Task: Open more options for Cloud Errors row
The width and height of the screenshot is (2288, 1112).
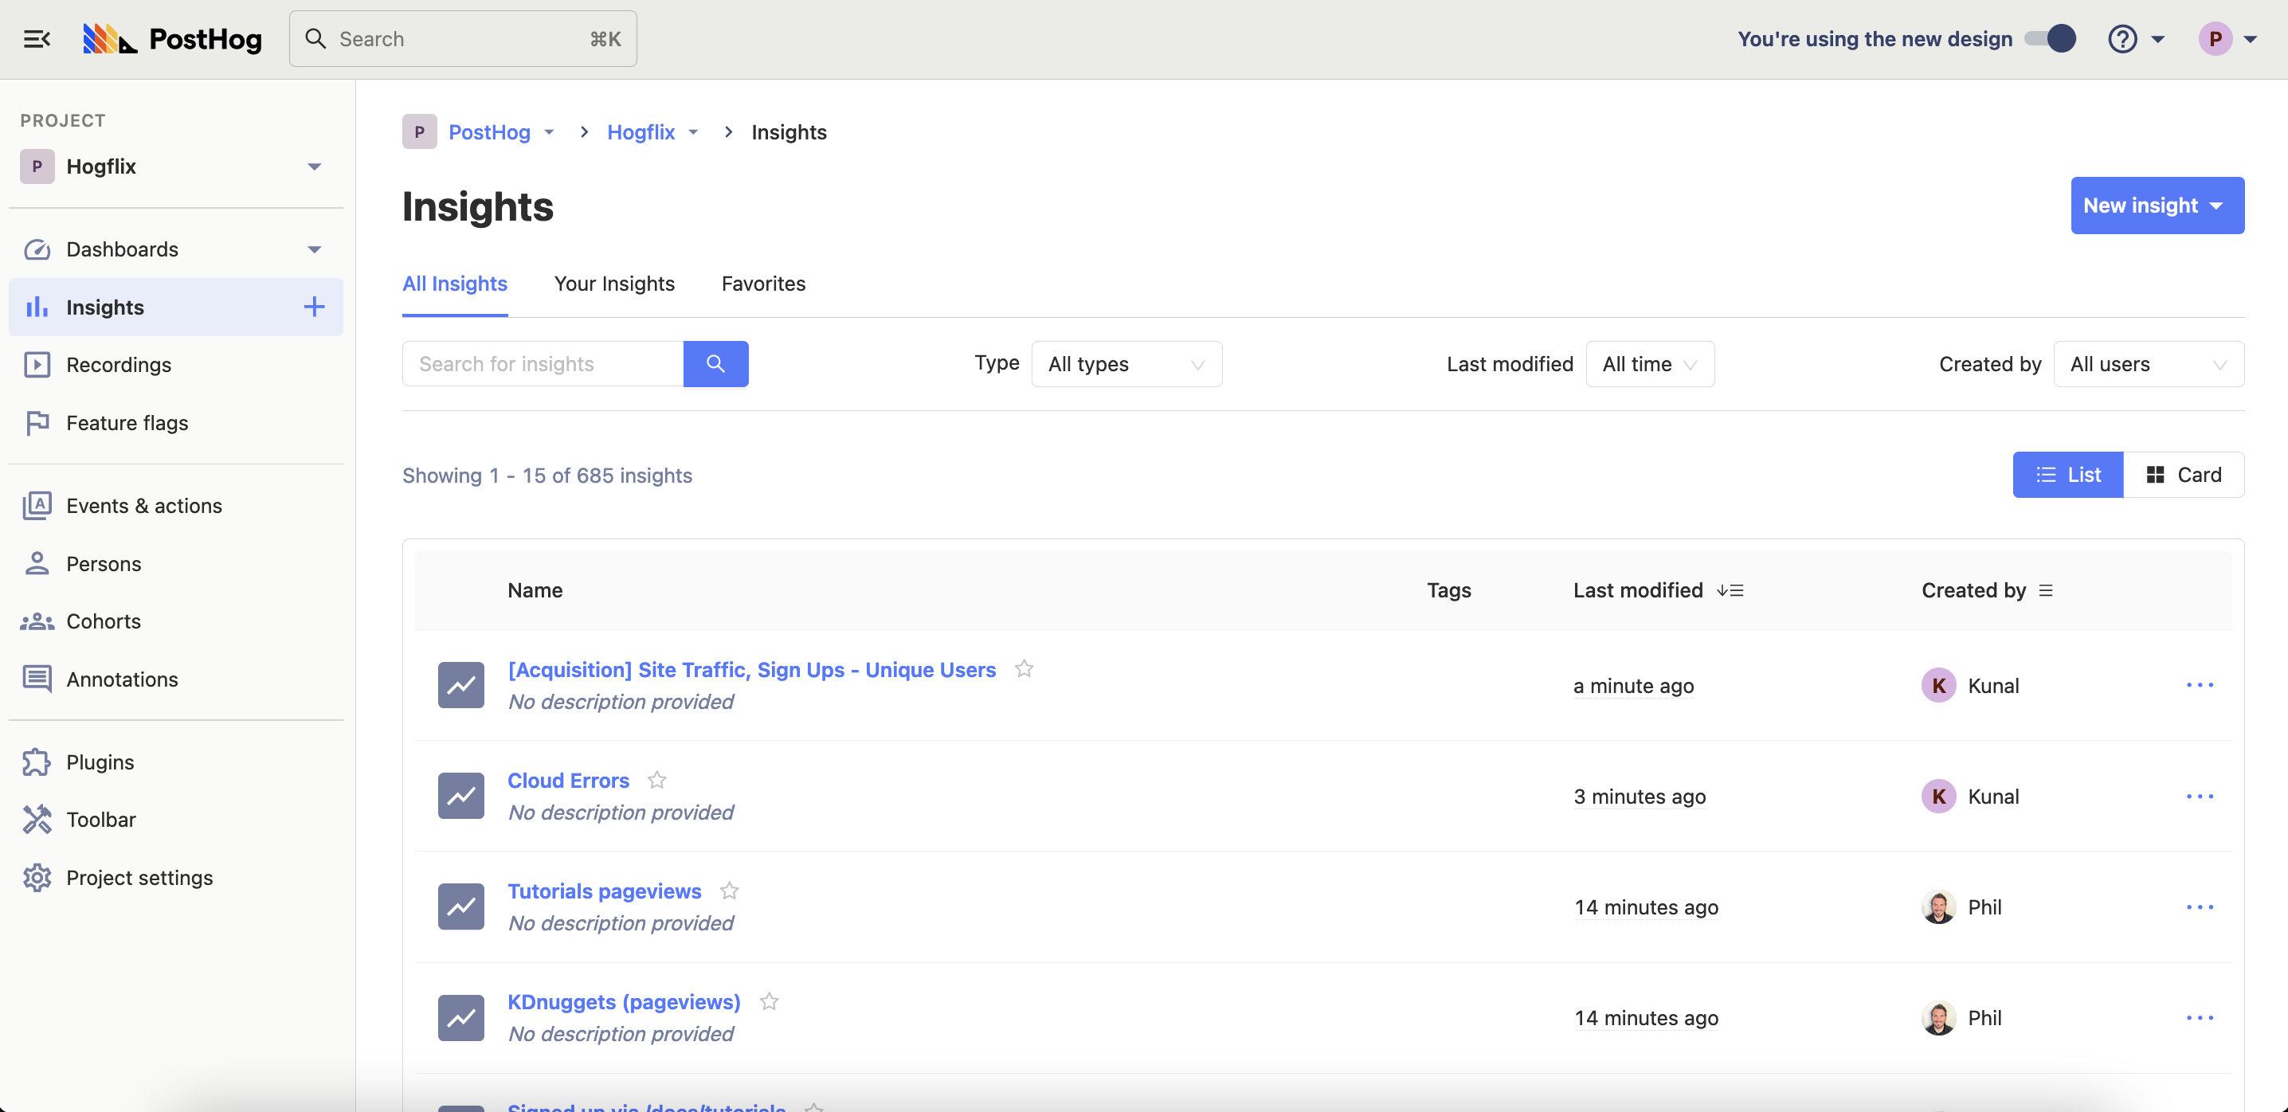Action: click(2200, 796)
